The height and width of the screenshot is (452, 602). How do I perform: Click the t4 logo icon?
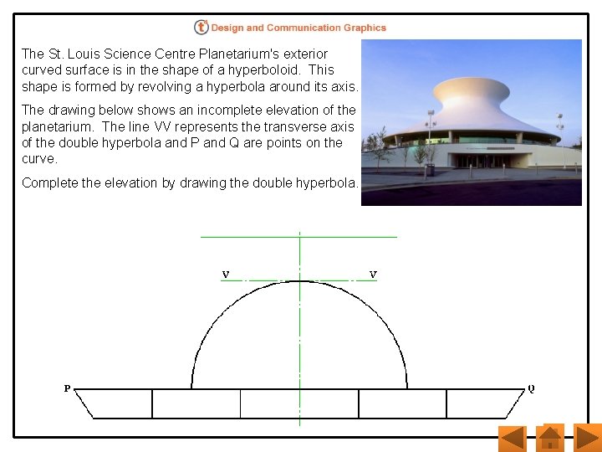[202, 28]
